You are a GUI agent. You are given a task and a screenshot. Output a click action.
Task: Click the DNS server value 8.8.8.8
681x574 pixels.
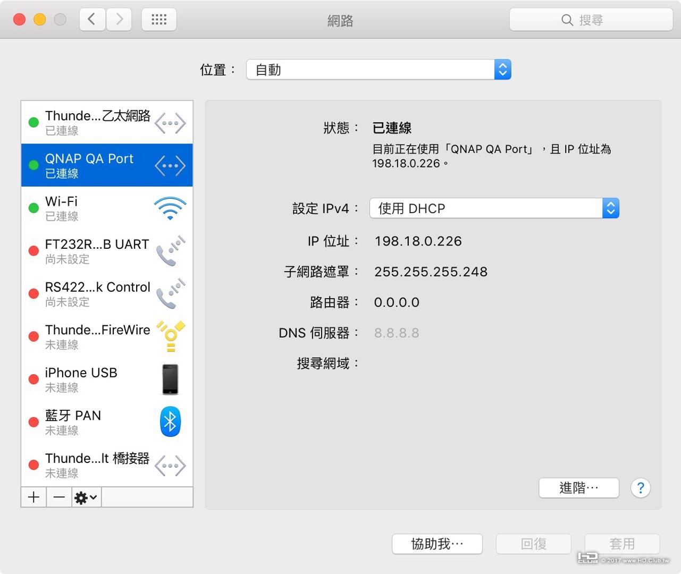point(397,333)
